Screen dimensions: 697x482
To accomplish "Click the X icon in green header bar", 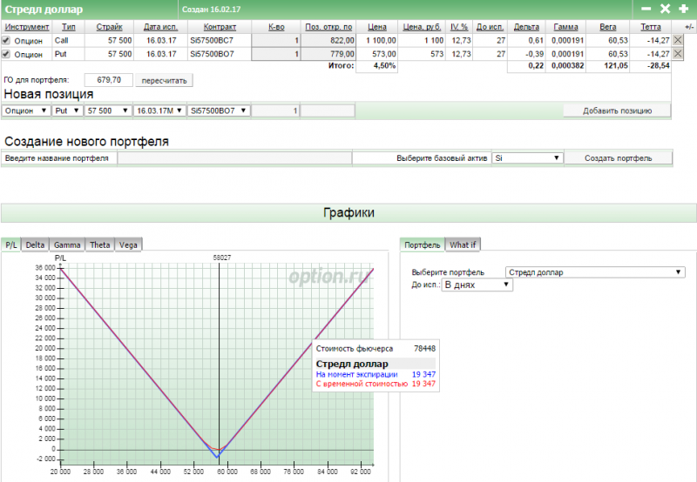I will pos(665,9).
